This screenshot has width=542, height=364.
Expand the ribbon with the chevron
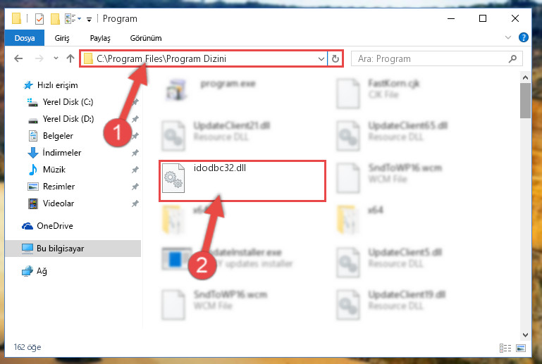507,37
